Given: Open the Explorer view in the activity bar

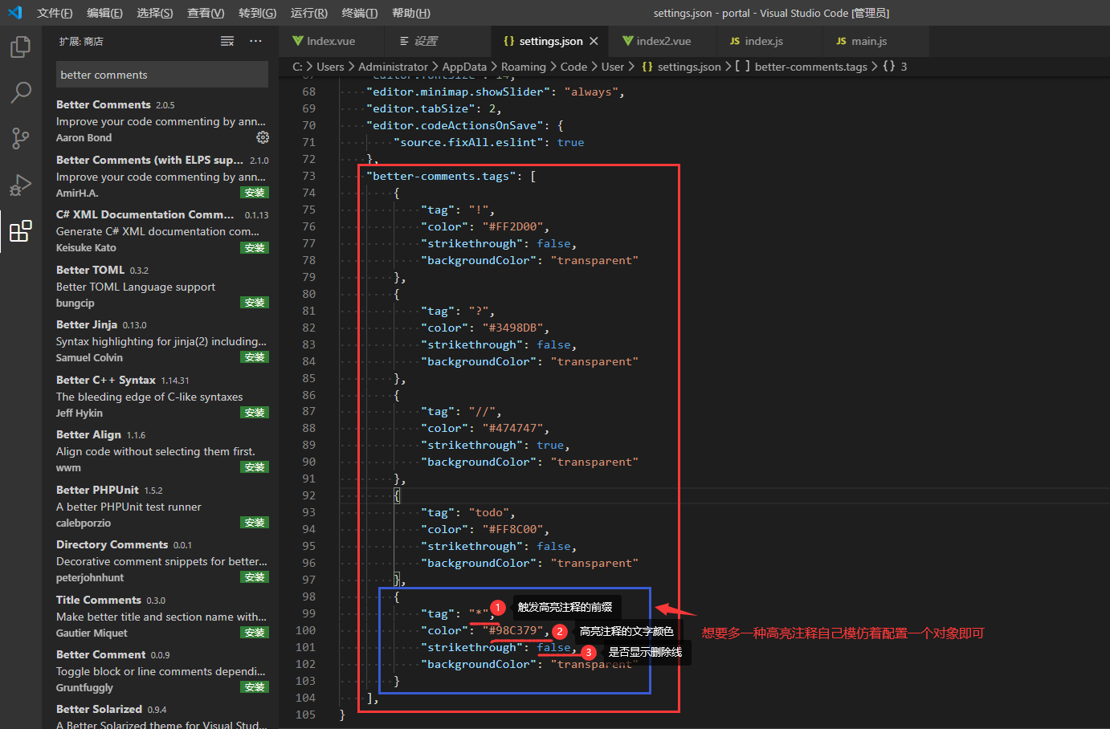Looking at the screenshot, I should tap(20, 47).
